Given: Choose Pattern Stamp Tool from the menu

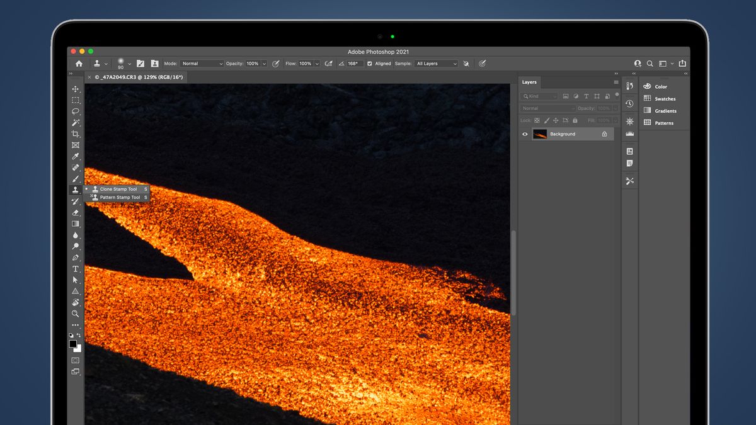Looking at the screenshot, I should 120,198.
